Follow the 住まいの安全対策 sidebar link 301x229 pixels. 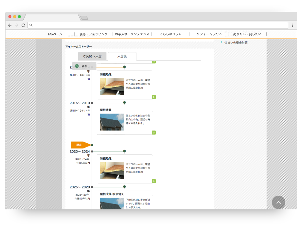click(x=236, y=43)
